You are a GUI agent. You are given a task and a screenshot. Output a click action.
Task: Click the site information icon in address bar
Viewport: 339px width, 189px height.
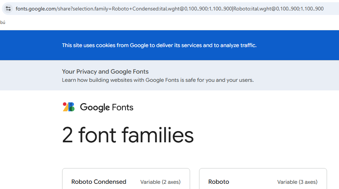click(x=8, y=9)
